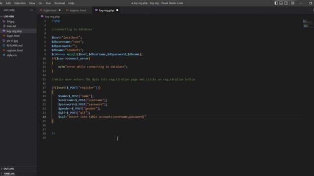Click the EXPLORER panel title

pyautogui.click(x=9, y=10)
